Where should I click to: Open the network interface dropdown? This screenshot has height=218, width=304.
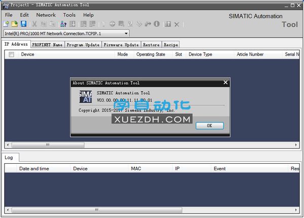126,33
